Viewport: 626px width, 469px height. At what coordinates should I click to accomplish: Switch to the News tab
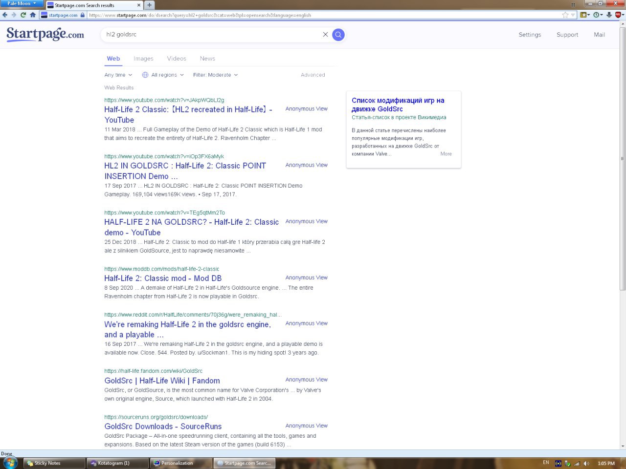pos(207,59)
